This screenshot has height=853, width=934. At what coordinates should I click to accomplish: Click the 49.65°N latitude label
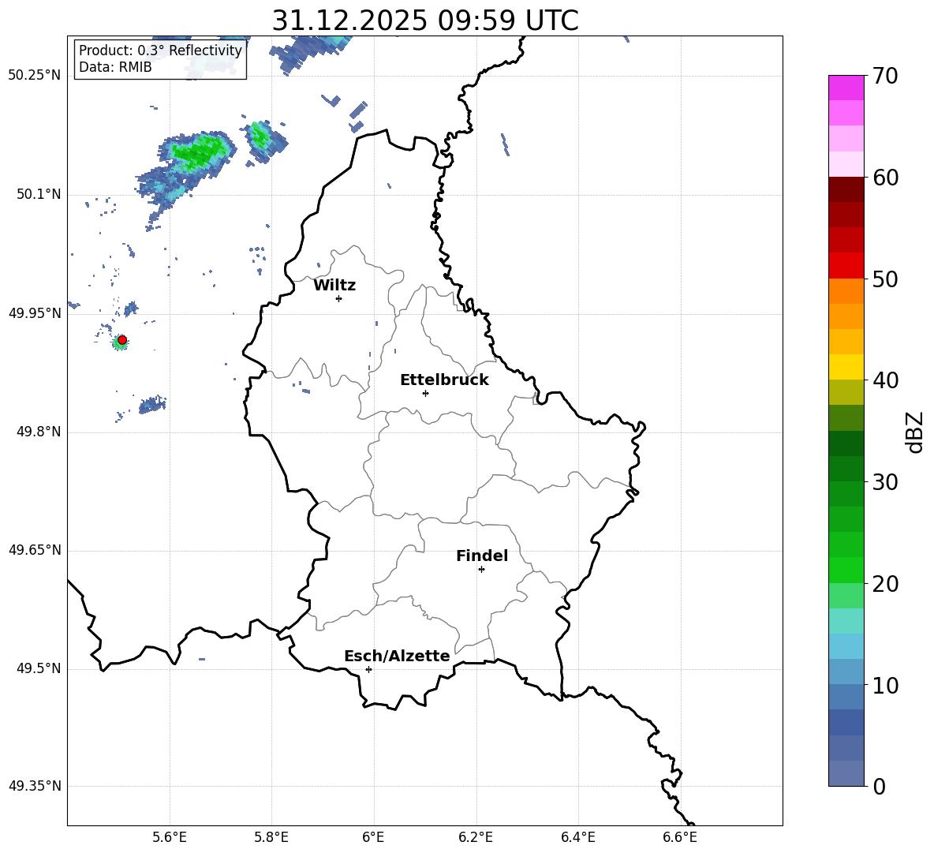pyautogui.click(x=35, y=551)
